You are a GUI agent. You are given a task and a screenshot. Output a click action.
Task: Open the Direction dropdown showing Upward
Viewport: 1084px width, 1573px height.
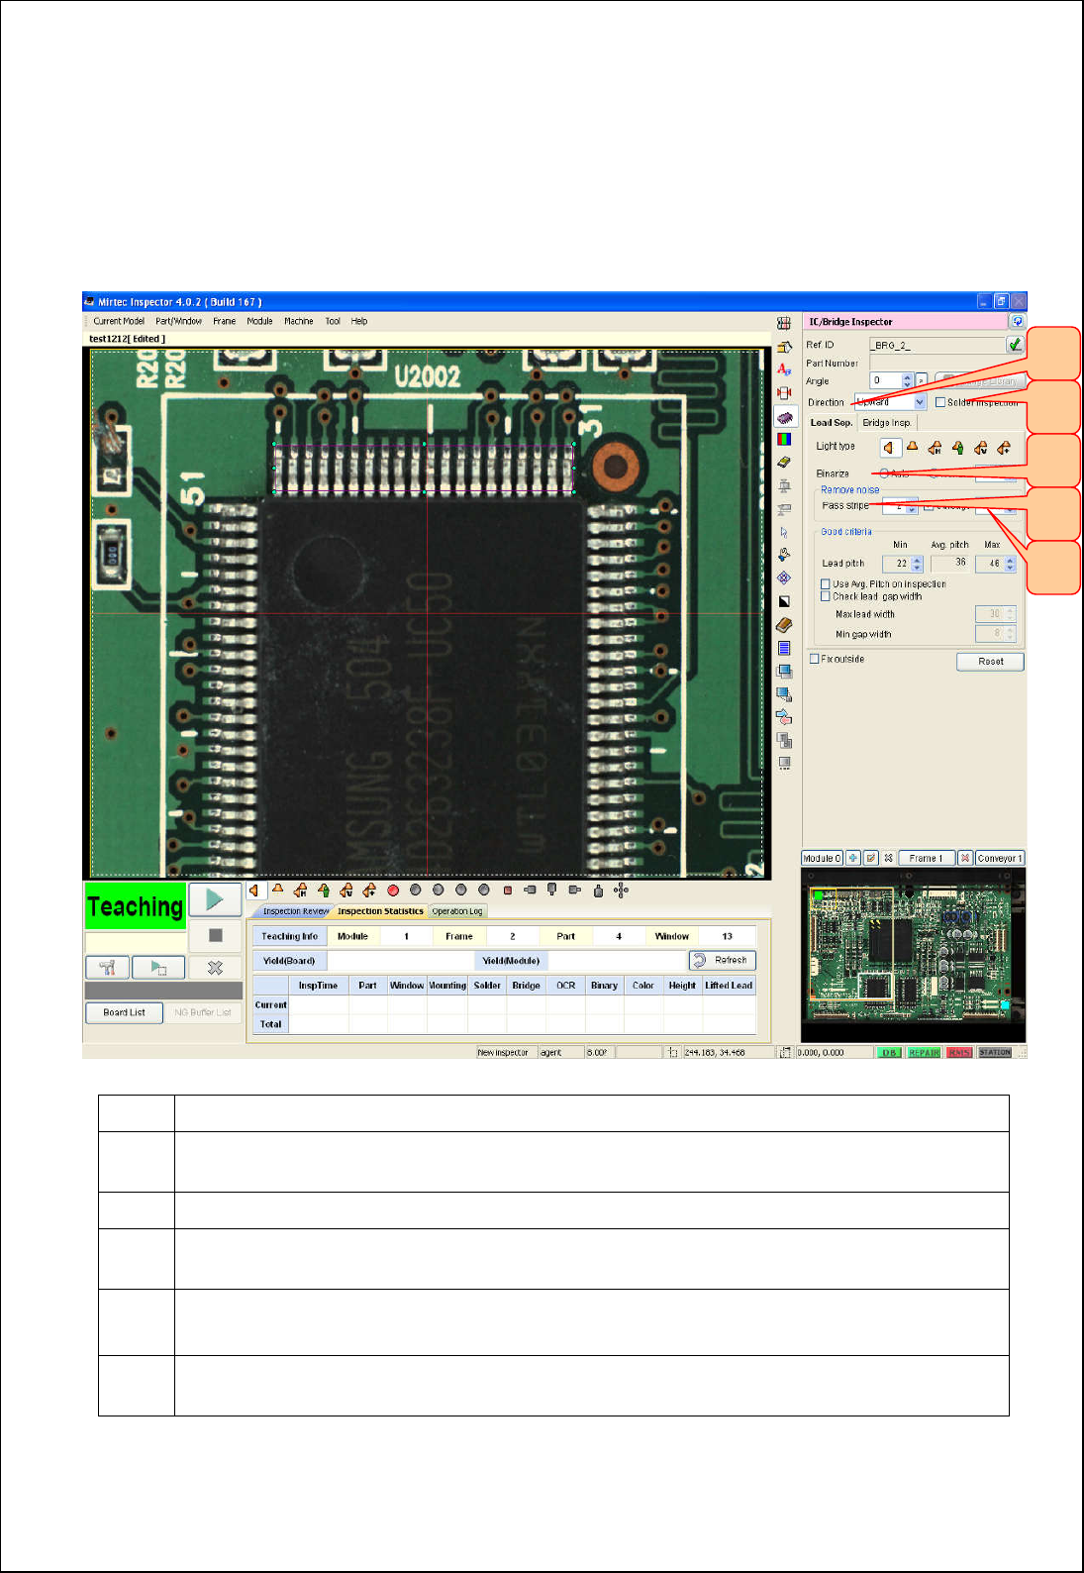tap(891, 402)
